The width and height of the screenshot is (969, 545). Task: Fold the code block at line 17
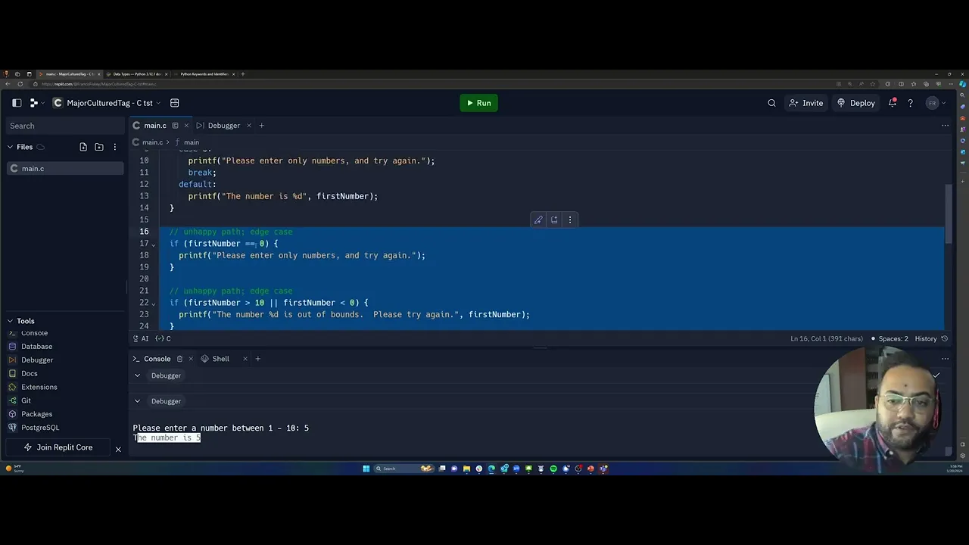point(154,244)
